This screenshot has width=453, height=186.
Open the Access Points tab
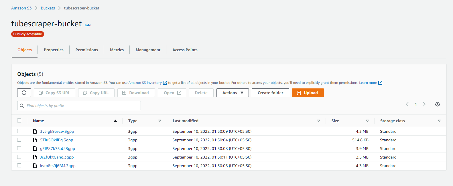coord(185,50)
